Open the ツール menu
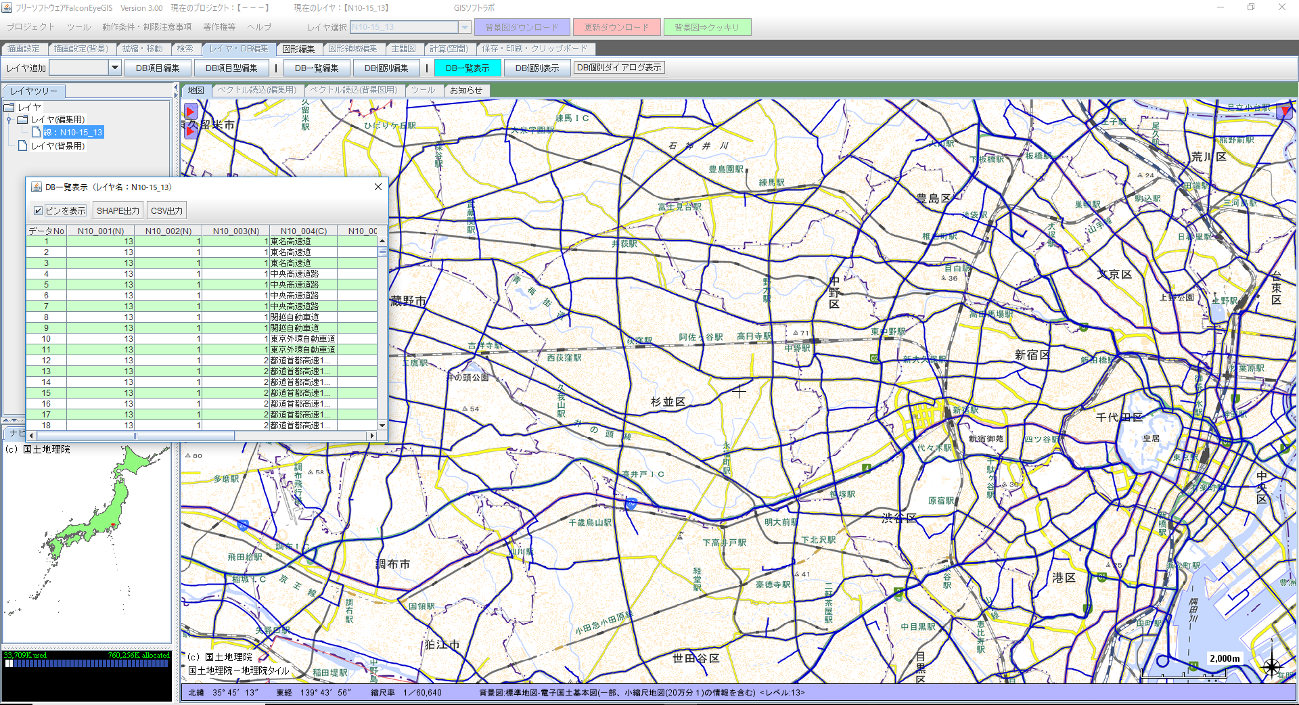The width and height of the screenshot is (1299, 705). coord(78,27)
